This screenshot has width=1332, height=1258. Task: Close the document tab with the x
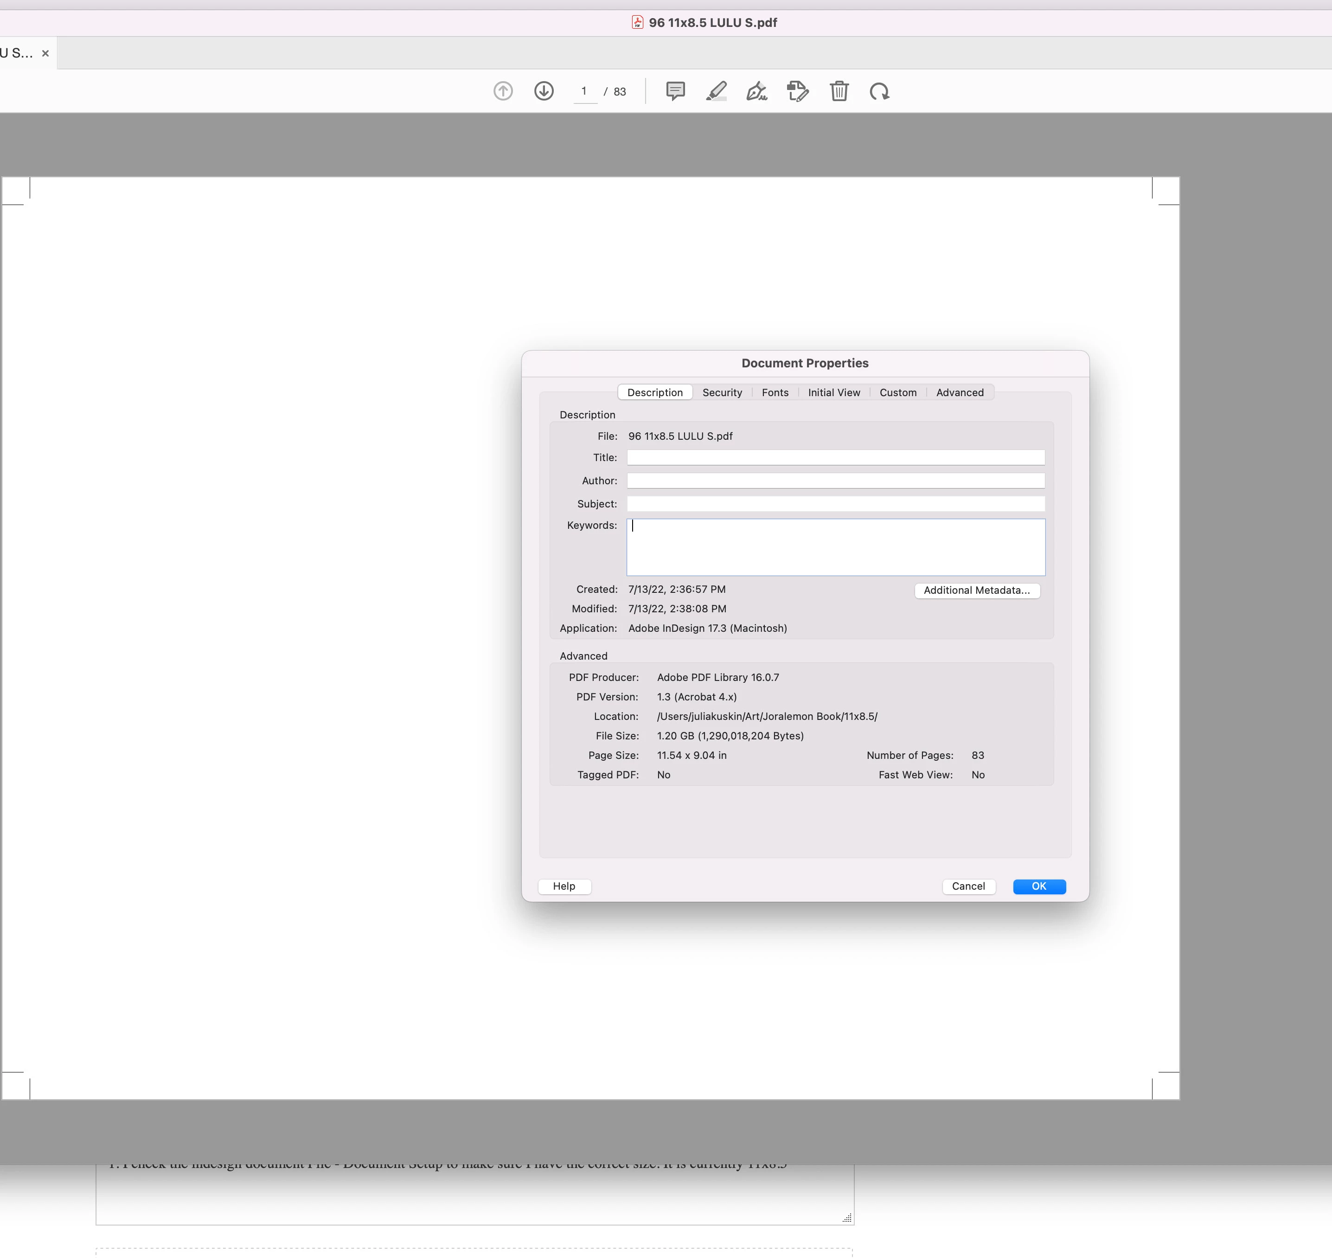pos(45,54)
